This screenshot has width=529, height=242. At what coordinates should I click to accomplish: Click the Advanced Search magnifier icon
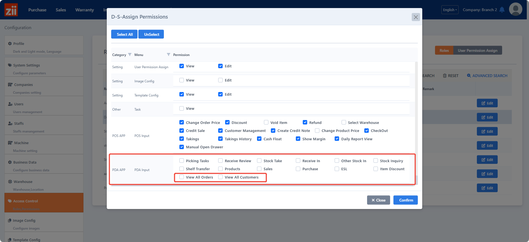pyautogui.click(x=469, y=76)
